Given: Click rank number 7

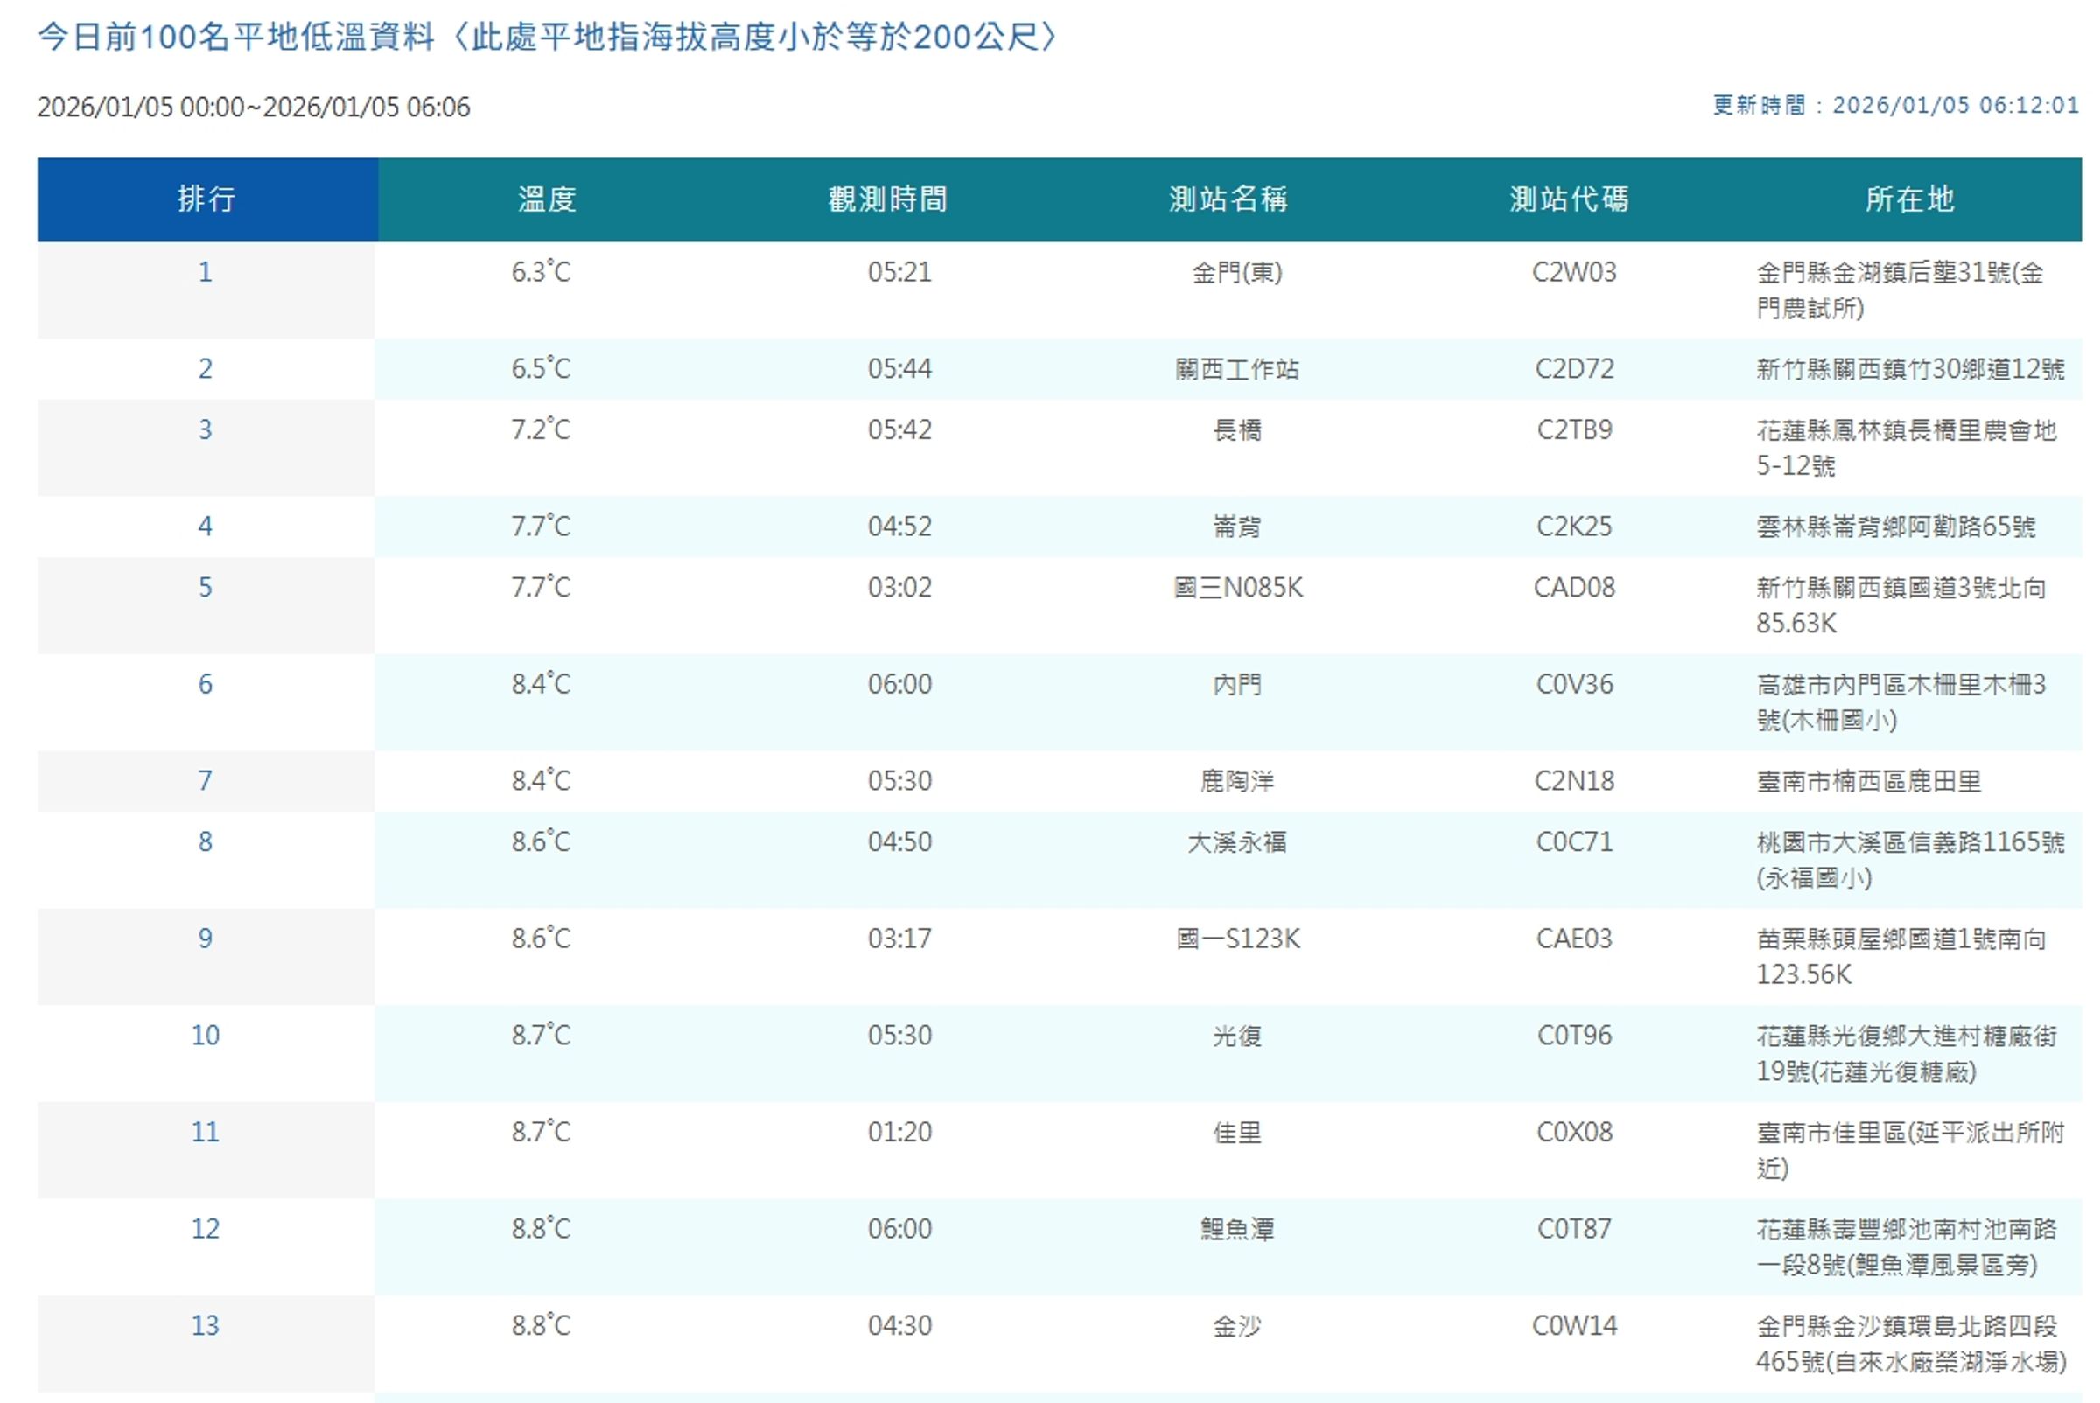Looking at the screenshot, I should point(206,781).
